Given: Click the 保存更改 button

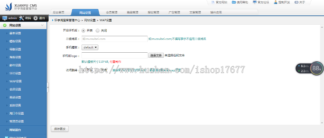Looking at the screenshot, I should click(x=60, y=129).
